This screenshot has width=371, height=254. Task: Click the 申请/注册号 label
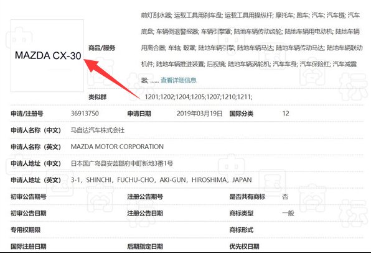tap(27, 114)
